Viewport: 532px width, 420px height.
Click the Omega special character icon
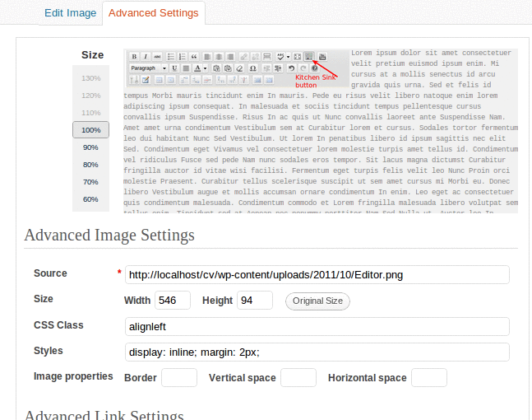point(252,68)
